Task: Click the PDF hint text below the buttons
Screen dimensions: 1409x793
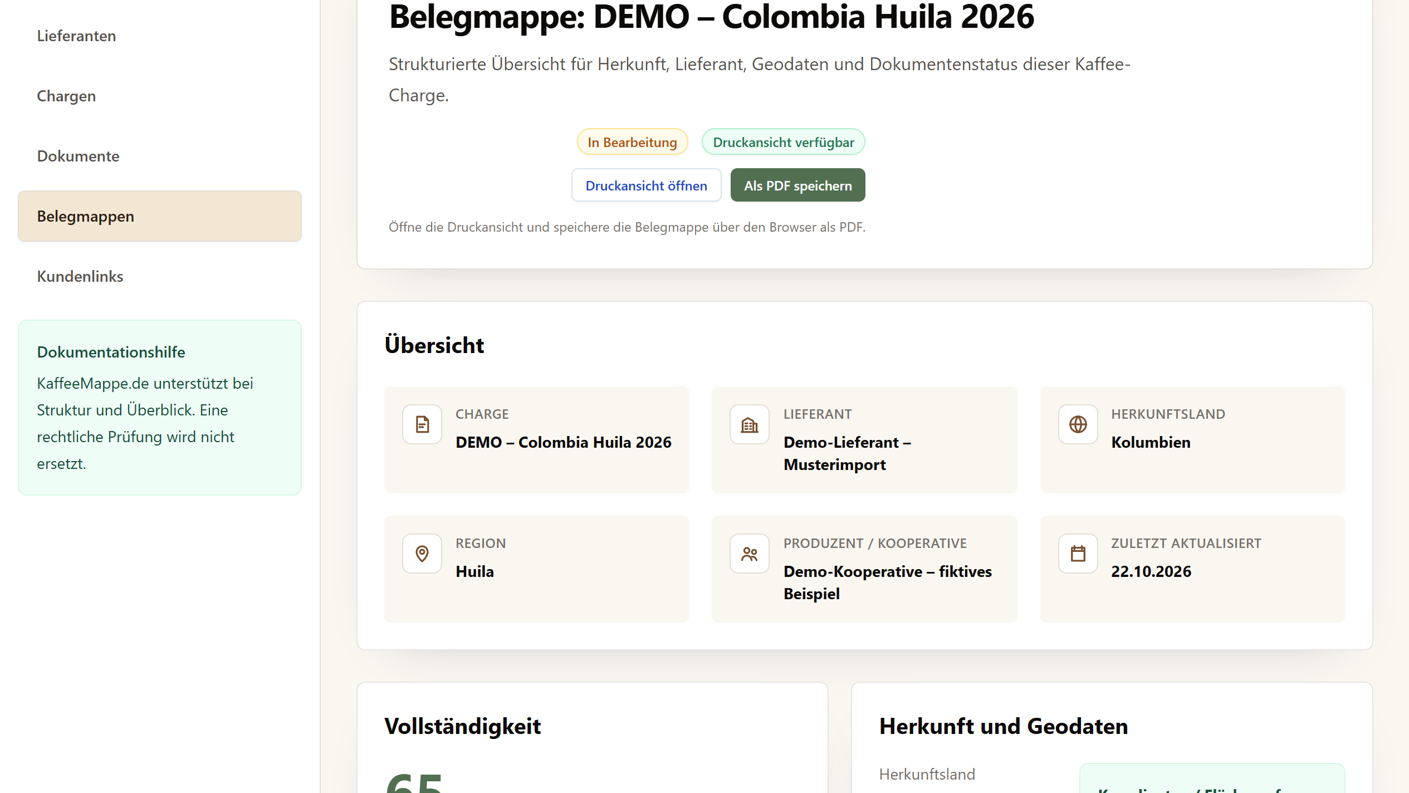Action: [x=627, y=227]
